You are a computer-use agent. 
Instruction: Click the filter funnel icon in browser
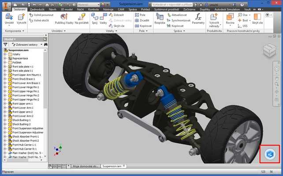coord(5,44)
